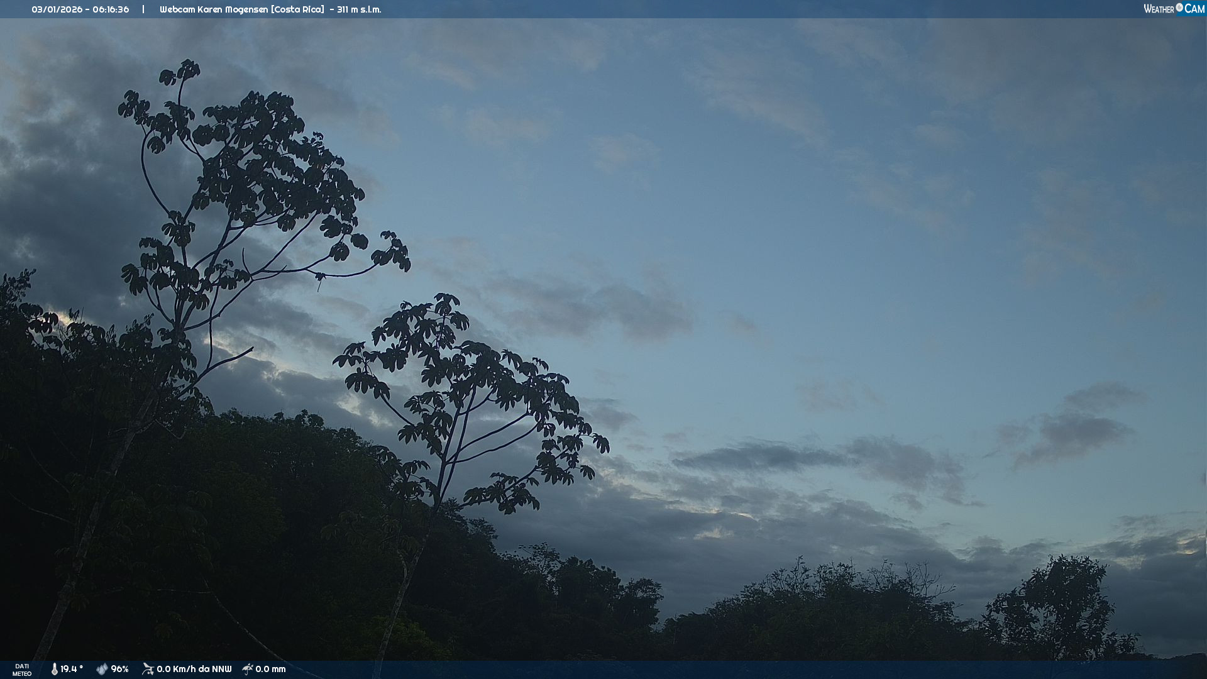Click the [Costa Rica] location text

click(x=297, y=9)
